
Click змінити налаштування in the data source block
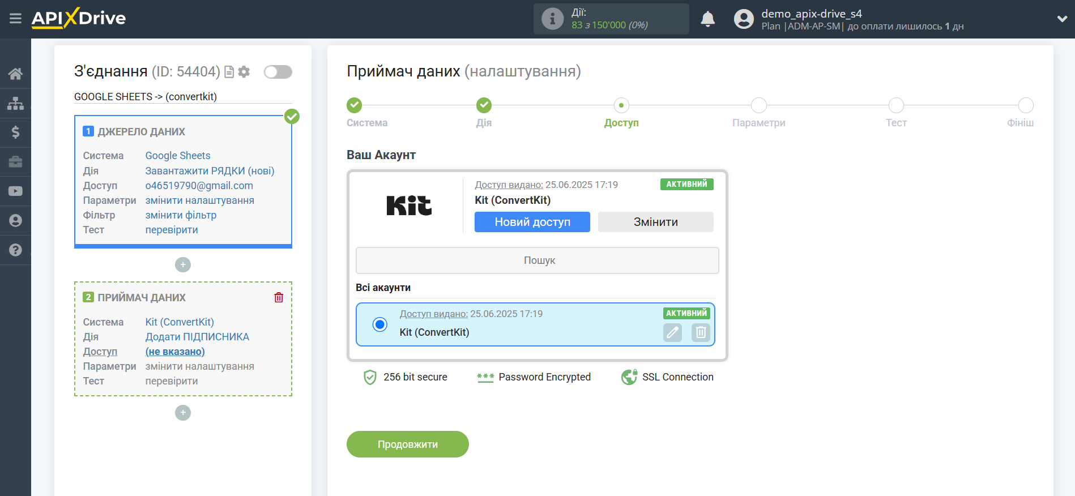coord(200,200)
